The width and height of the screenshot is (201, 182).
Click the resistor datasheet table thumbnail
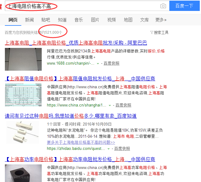point(23,95)
